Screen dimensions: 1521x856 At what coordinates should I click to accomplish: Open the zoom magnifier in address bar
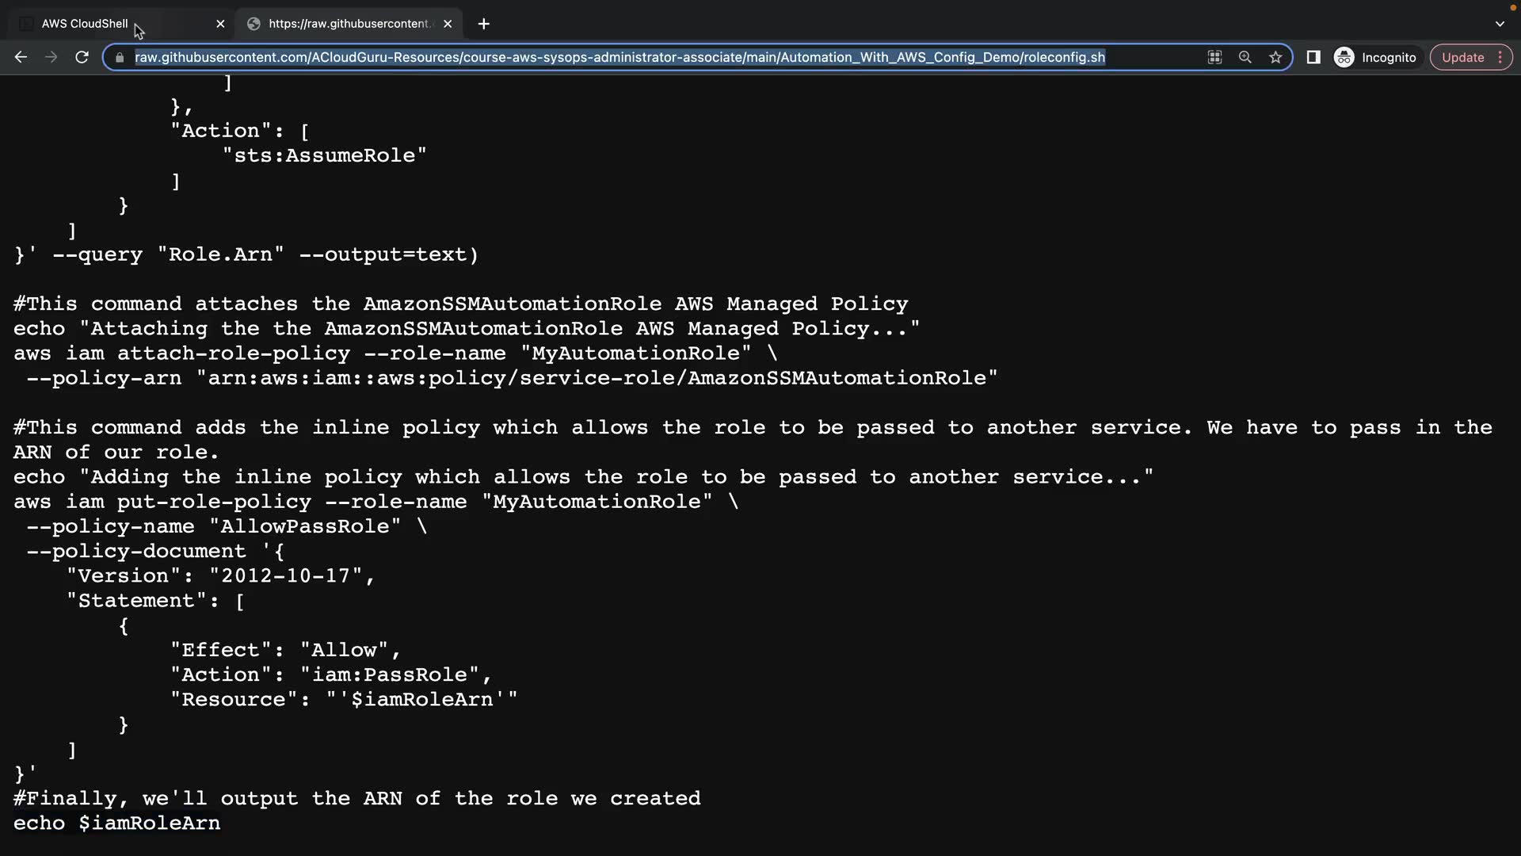(1245, 57)
